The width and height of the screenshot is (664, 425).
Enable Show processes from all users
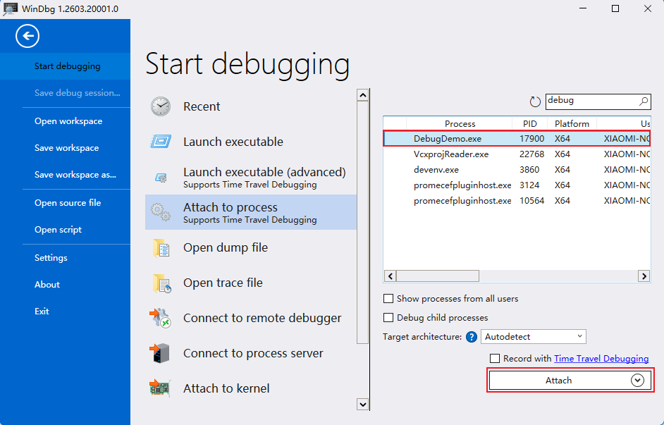tap(388, 299)
